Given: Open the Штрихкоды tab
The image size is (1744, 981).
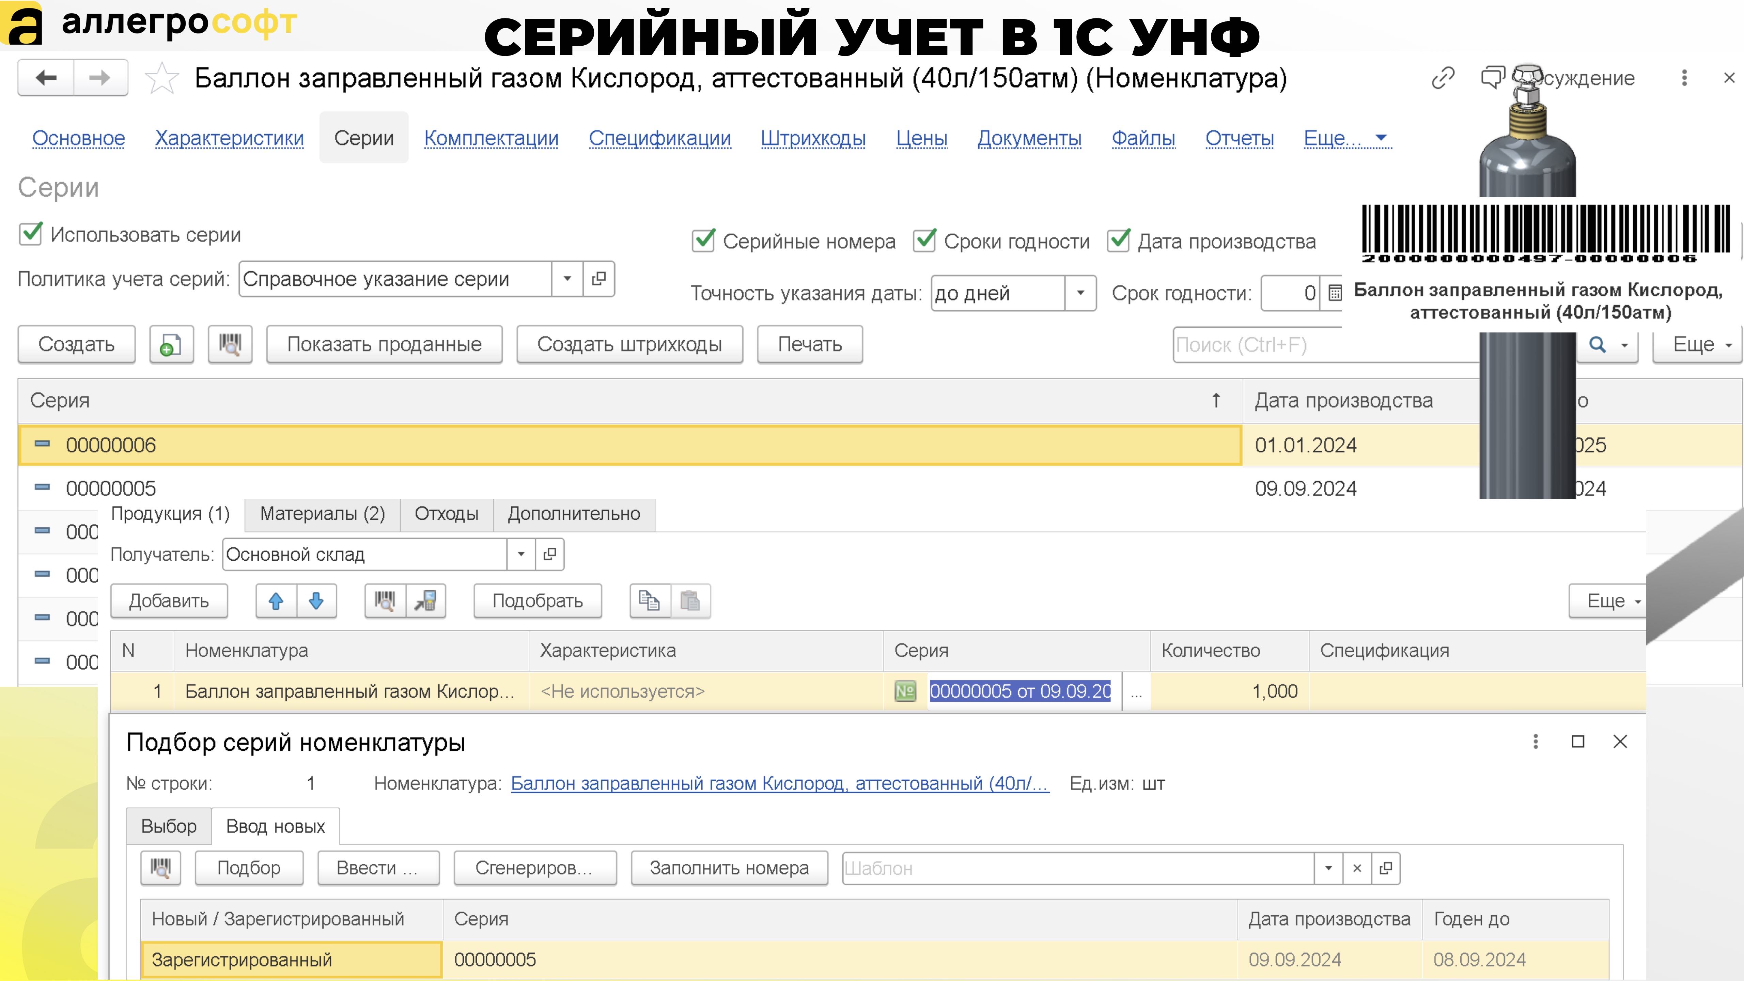Looking at the screenshot, I should pos(813,138).
